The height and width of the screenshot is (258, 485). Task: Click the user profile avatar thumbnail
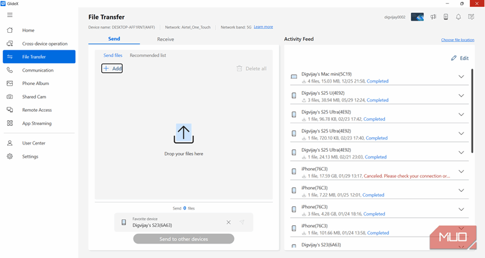417,17
